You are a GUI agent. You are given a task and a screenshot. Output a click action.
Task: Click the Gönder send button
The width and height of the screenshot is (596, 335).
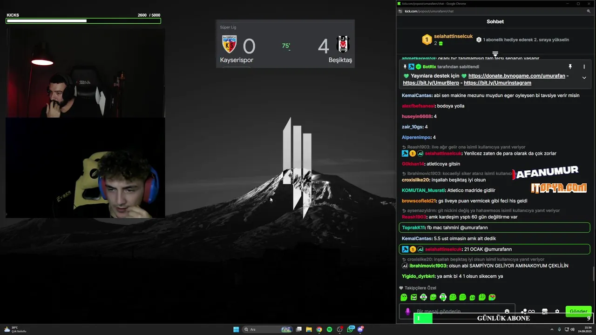point(578,311)
